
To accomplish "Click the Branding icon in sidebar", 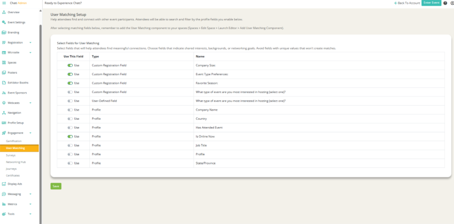I will click(4, 32).
